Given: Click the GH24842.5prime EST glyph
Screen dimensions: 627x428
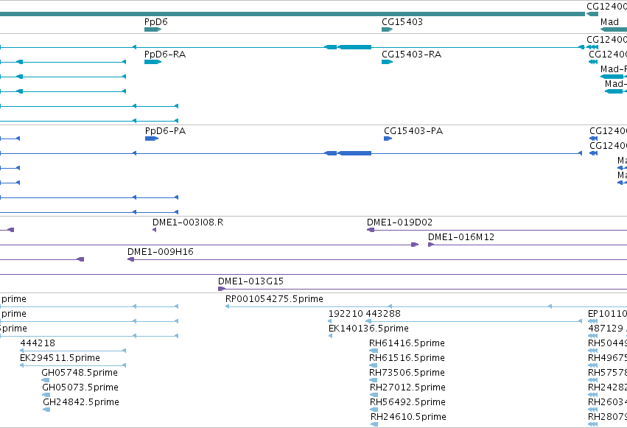Looking at the screenshot, I should pyautogui.click(x=46, y=410).
